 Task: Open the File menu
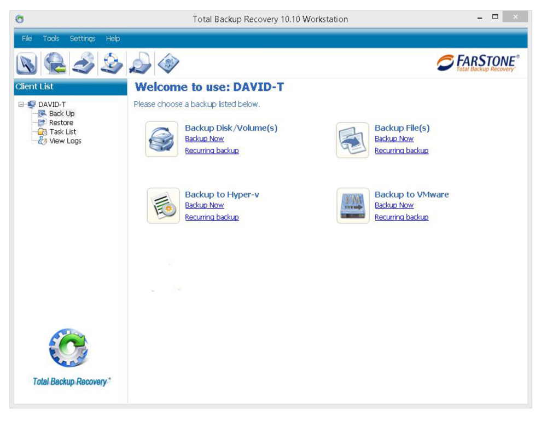(x=27, y=38)
